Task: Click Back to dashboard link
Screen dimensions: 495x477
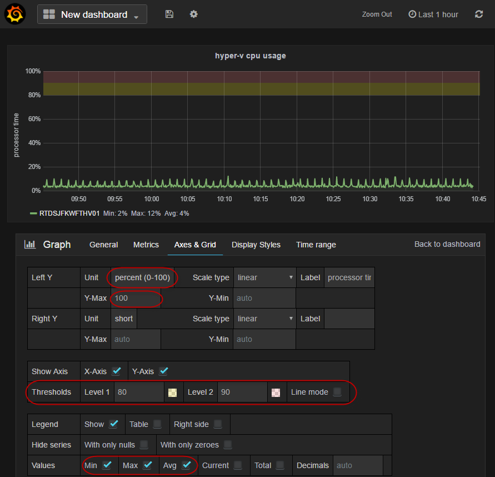Action: pyautogui.click(x=447, y=244)
